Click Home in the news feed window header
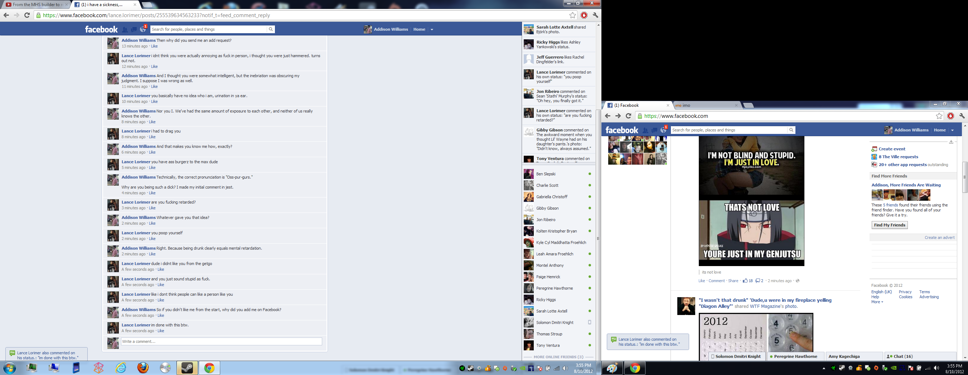This screenshot has width=968, height=375. pyautogui.click(x=940, y=130)
